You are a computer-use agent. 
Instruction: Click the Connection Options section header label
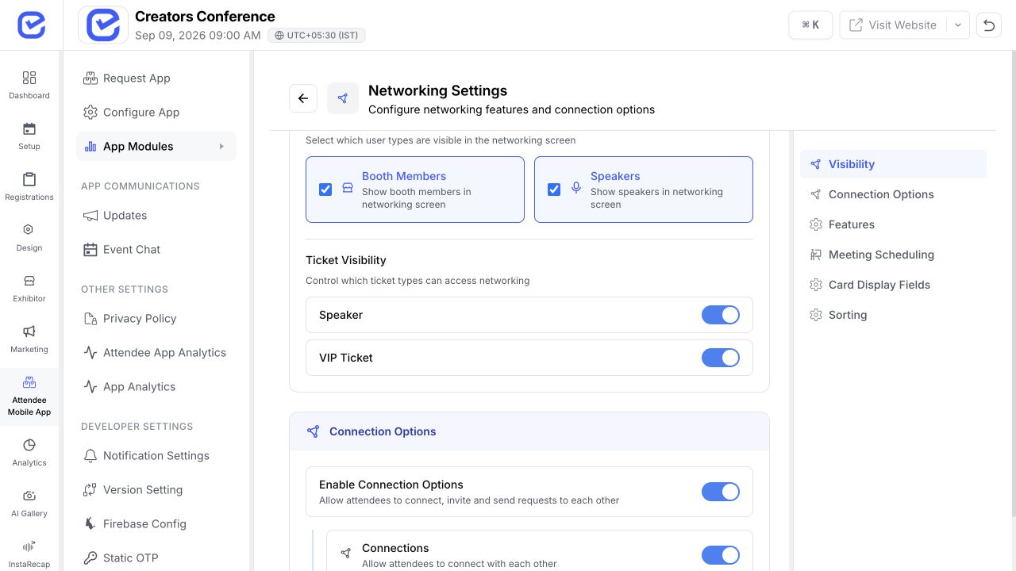click(383, 431)
